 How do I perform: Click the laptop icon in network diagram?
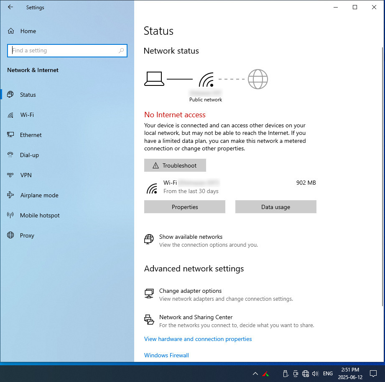point(154,79)
